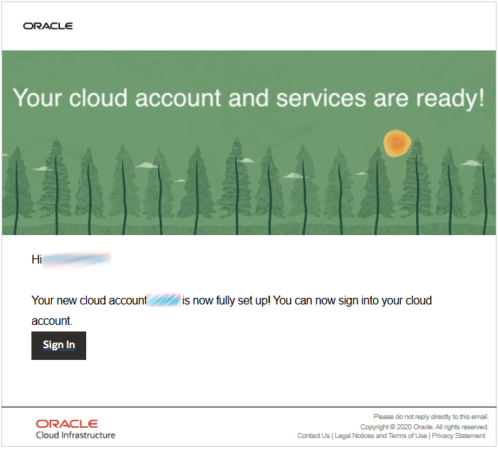Screen dimensions: 498x449
Task: Click the black Oracle logo at top
Action: (48, 26)
